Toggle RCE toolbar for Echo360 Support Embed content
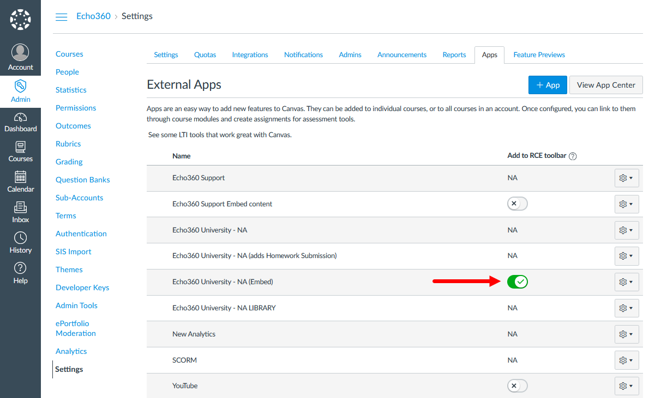The width and height of the screenshot is (649, 398). click(x=518, y=203)
